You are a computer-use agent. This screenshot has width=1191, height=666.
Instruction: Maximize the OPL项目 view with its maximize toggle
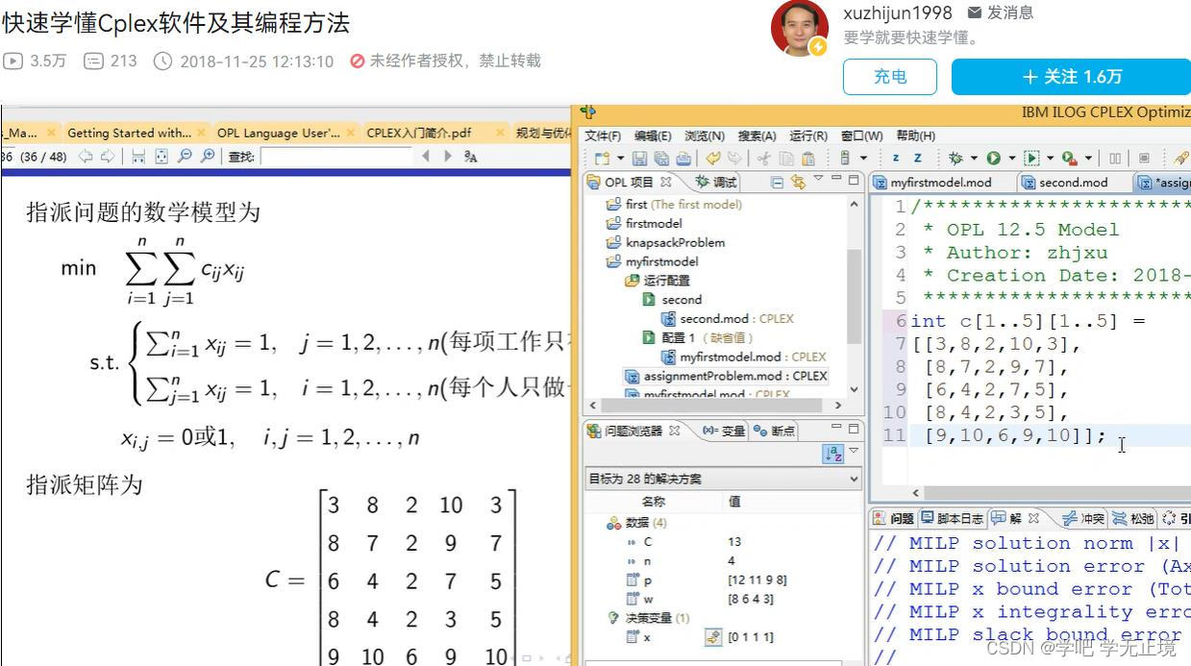point(852,182)
